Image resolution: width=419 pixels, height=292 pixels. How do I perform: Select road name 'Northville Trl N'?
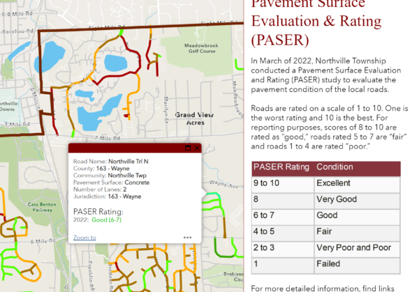[x=128, y=162]
